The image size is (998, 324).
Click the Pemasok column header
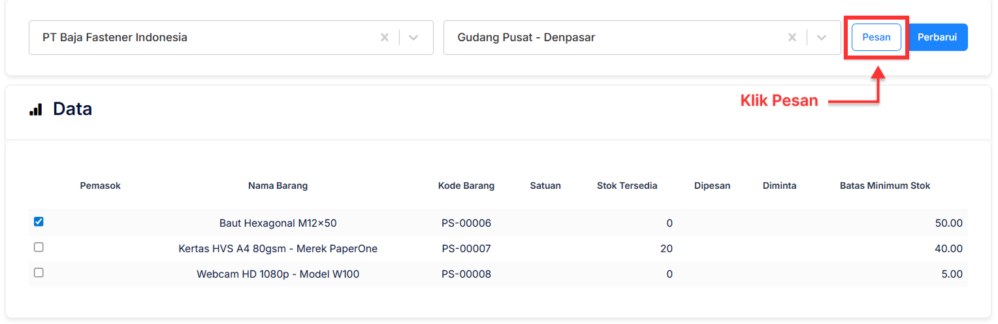point(100,186)
